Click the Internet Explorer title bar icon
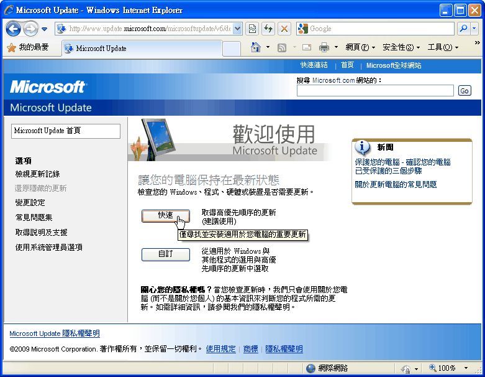The width and height of the screenshot is (485, 377). pos(9,10)
